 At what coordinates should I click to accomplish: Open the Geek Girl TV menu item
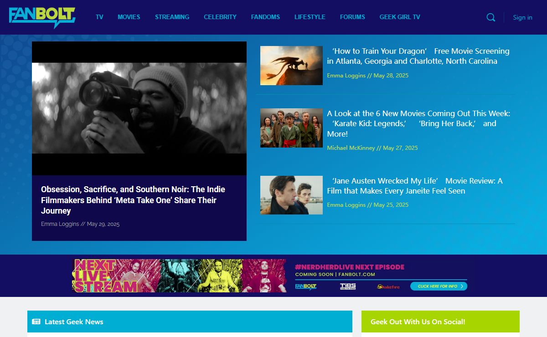coord(400,17)
